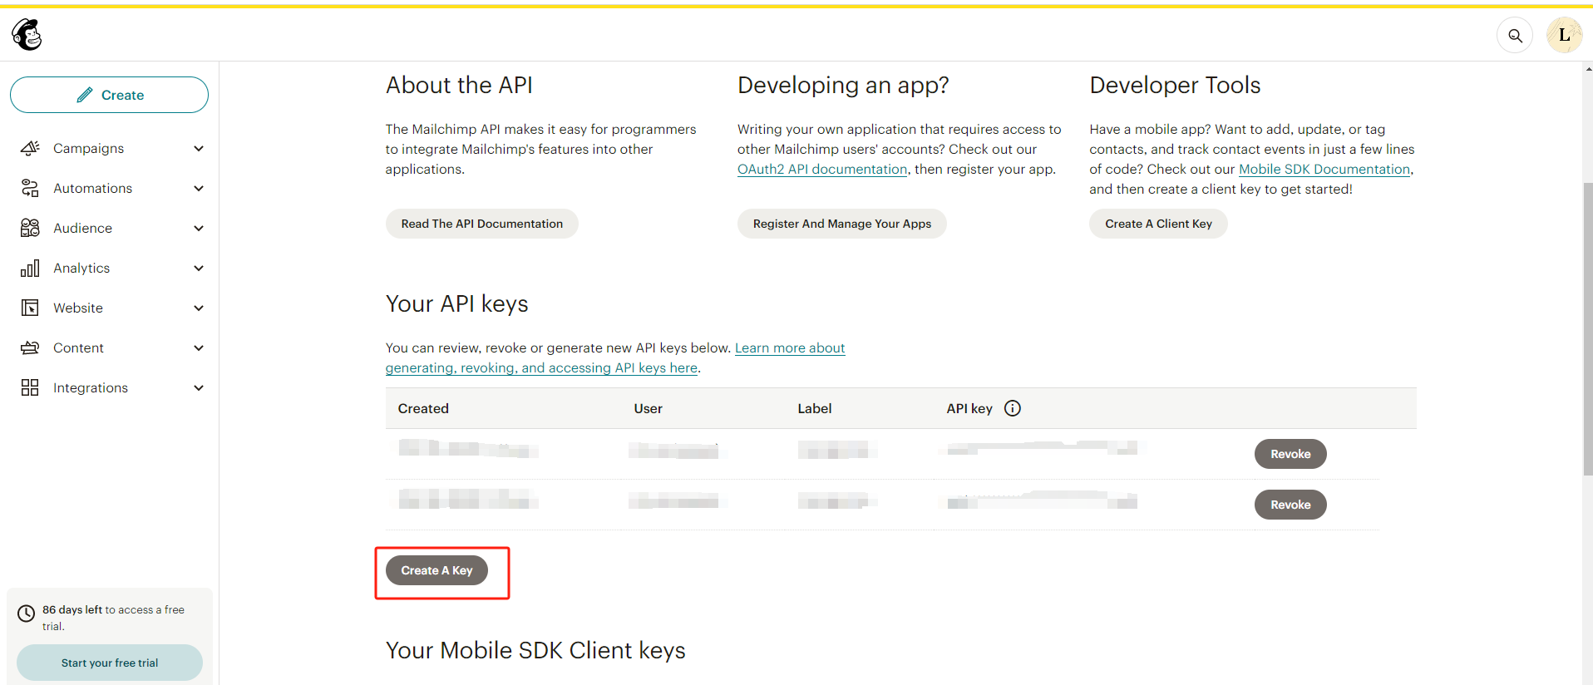This screenshot has width=1593, height=685.
Task: Click the clock icon by trial notice
Action: point(27,614)
